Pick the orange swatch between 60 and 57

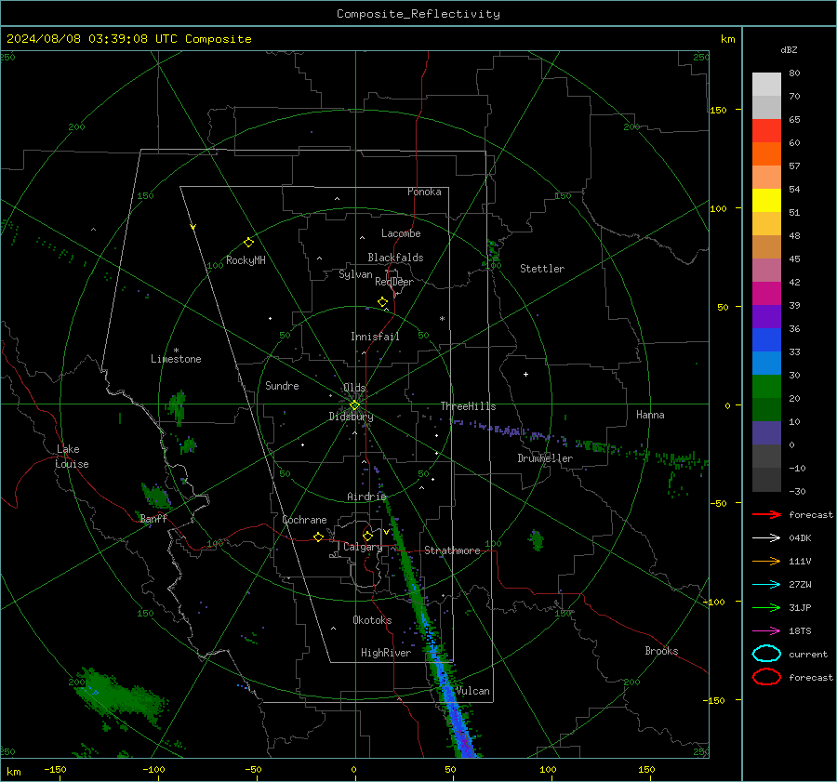tap(766, 154)
